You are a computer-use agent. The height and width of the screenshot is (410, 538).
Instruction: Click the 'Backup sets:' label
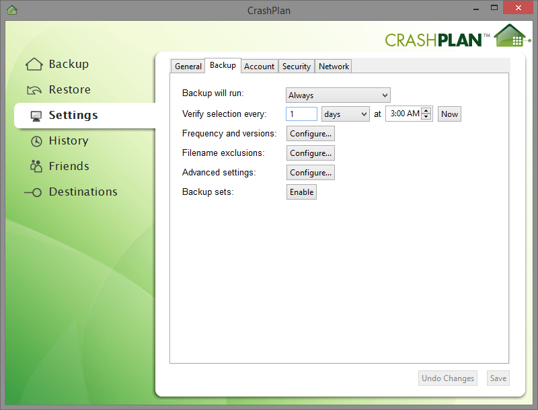208,192
